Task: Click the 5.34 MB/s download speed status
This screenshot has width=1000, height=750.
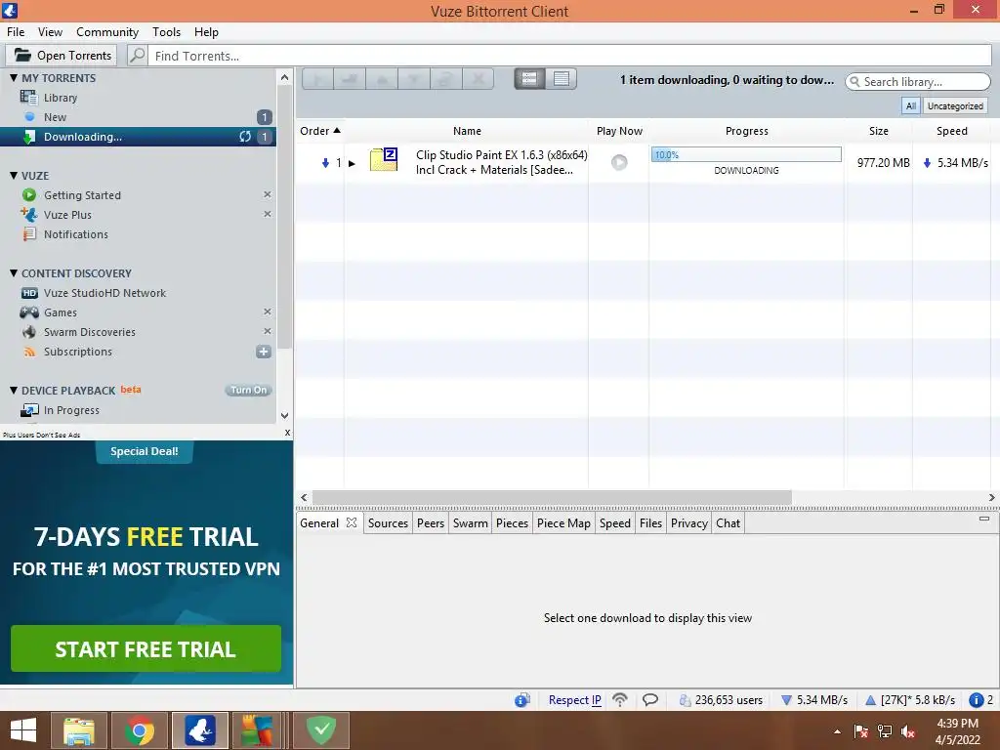Action: pyautogui.click(x=814, y=699)
